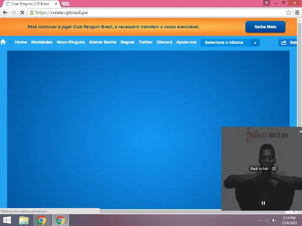Click the horizontal scrollbar right arrow
Image resolution: width=302 pixels, height=226 pixels.
pyautogui.click(x=294, y=212)
